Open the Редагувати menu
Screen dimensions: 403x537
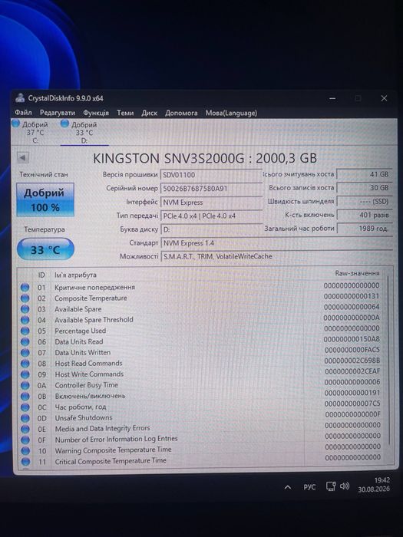(x=58, y=113)
